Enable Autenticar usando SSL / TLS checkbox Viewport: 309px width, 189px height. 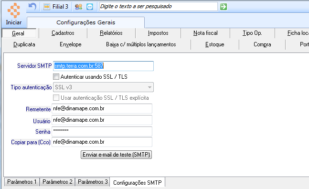pyautogui.click(x=56, y=76)
